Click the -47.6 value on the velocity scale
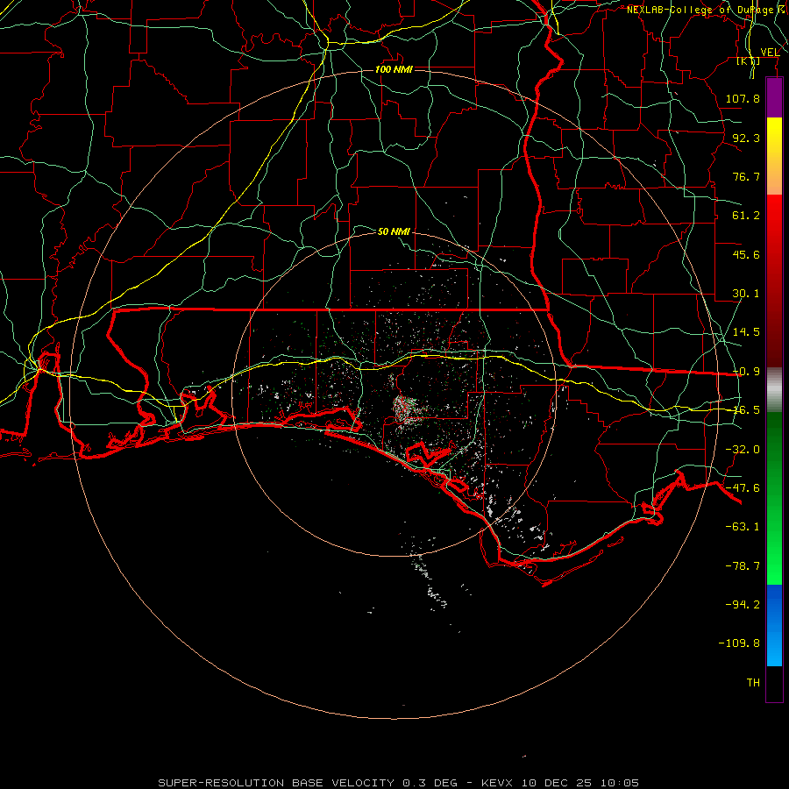789x789 pixels. [x=743, y=487]
